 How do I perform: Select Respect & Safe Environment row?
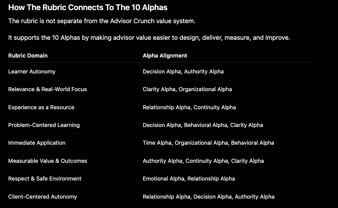click(161, 179)
